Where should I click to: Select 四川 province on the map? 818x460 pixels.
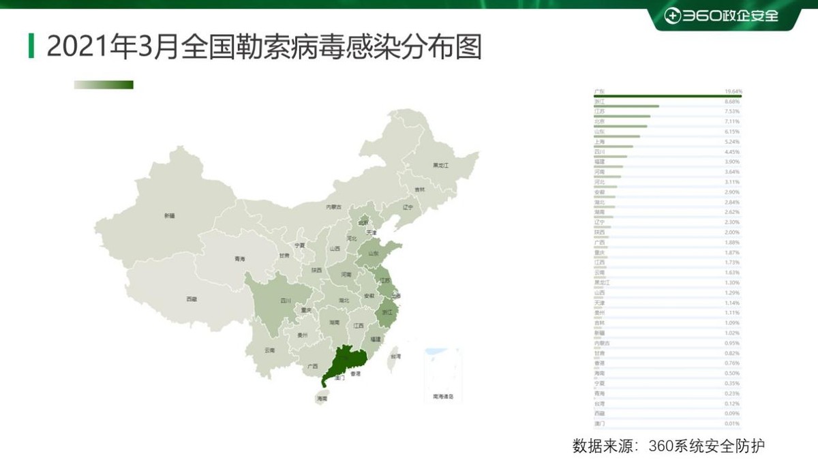(x=286, y=300)
